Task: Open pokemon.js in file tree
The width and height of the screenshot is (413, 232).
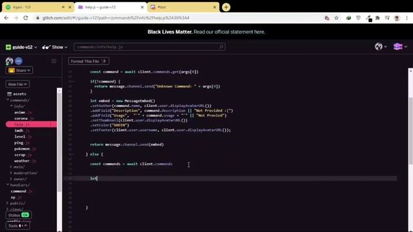Action: pyautogui.click(x=25, y=149)
